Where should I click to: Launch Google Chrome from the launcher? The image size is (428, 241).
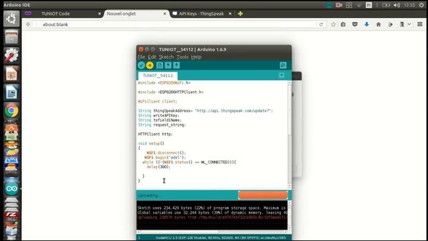(x=11, y=110)
